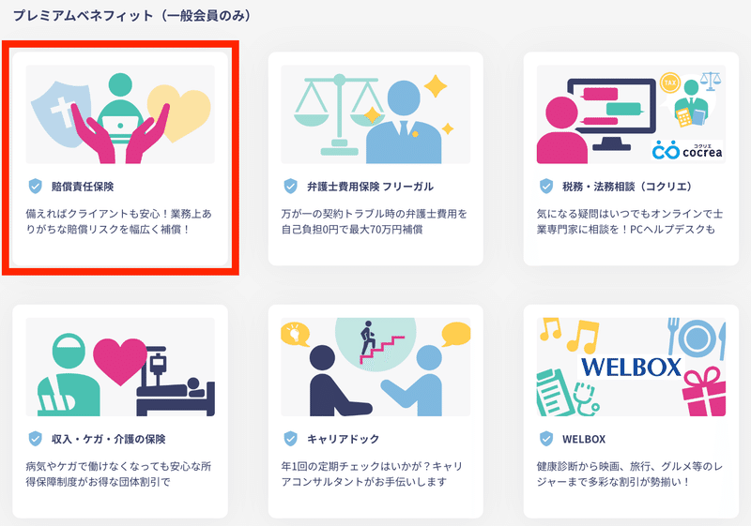The width and height of the screenshot is (751, 526).
Task: Click the cocrea logo in illustration
Action: [687, 151]
